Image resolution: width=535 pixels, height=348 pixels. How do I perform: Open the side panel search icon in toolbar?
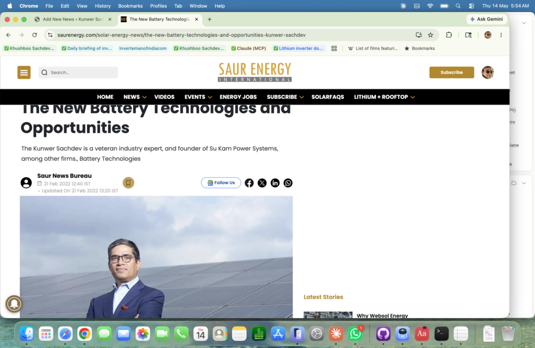469,35
